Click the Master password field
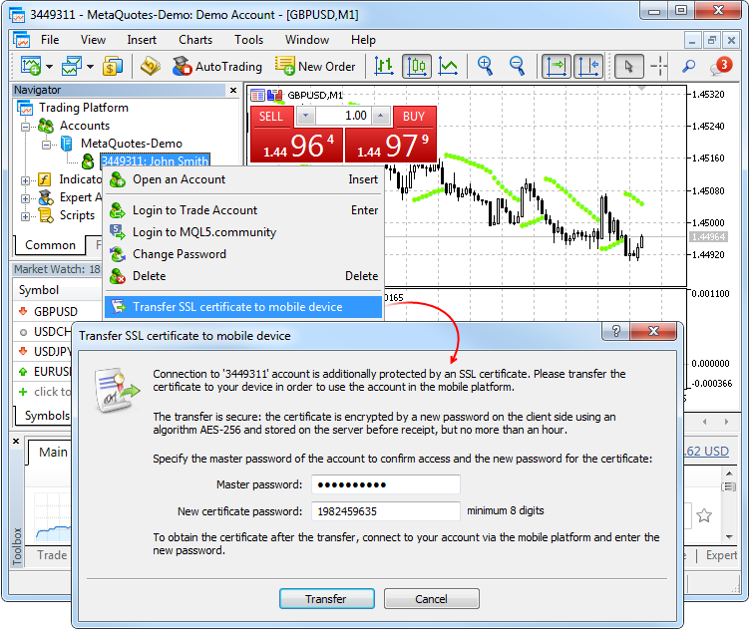This screenshot has height=631, width=753. point(386,484)
